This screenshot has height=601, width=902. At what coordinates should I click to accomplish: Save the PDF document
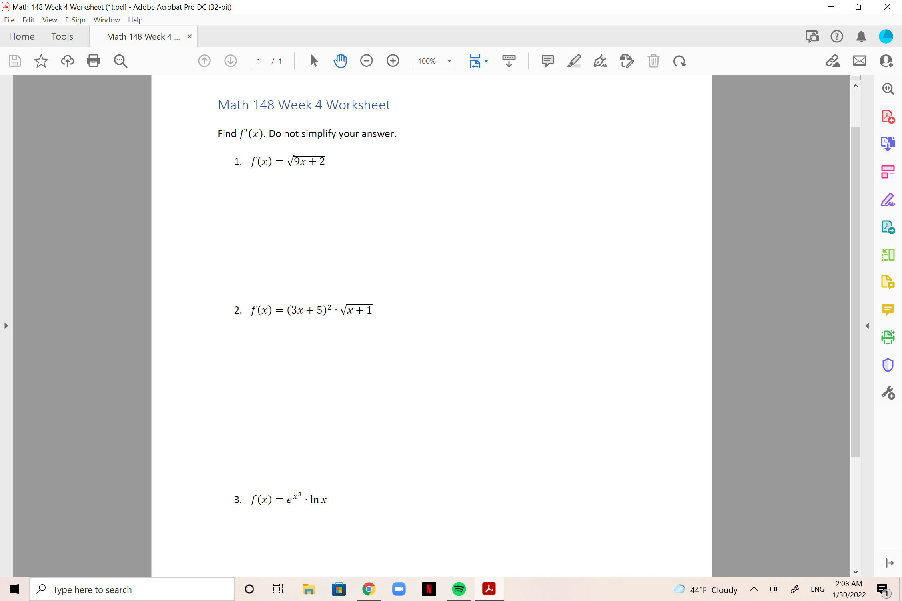tap(14, 61)
